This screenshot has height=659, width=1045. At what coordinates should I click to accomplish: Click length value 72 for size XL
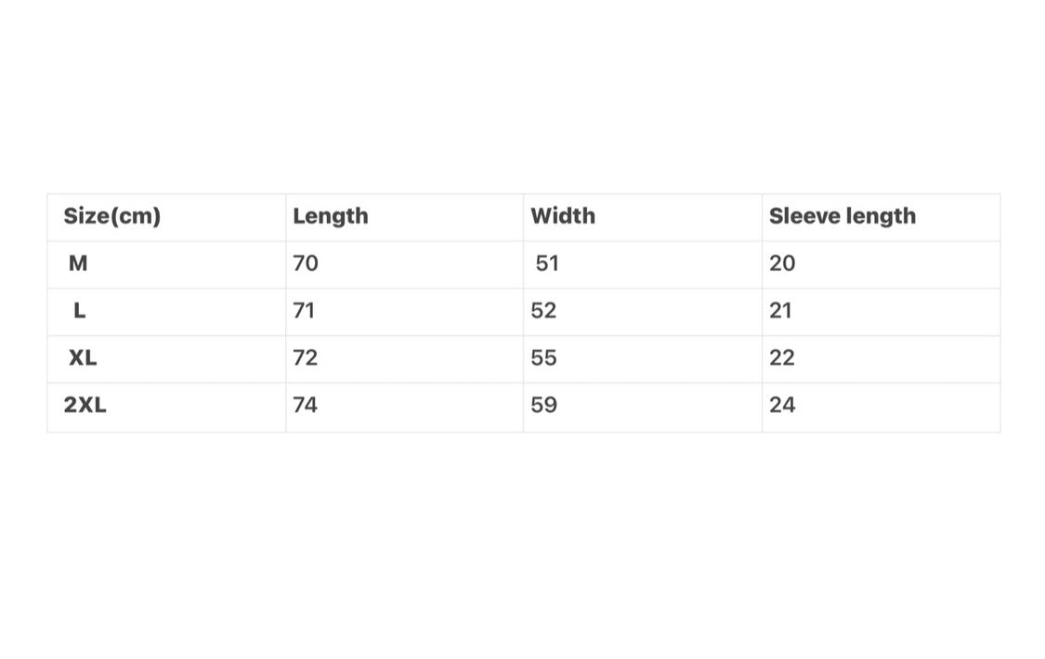pyautogui.click(x=306, y=358)
